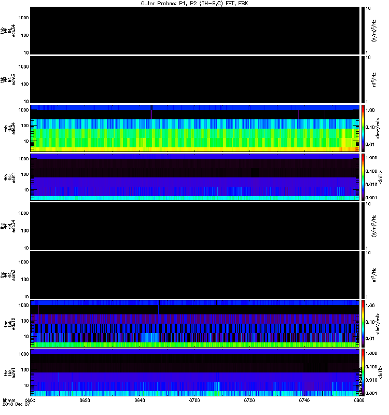Click the 0800 time tick label
Image resolution: width=389 pixels, height=415 pixels.
point(359,400)
